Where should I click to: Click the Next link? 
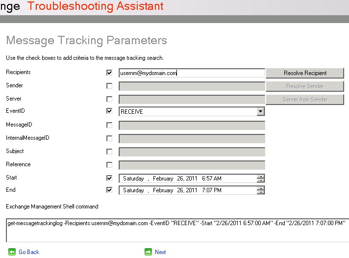160,252
